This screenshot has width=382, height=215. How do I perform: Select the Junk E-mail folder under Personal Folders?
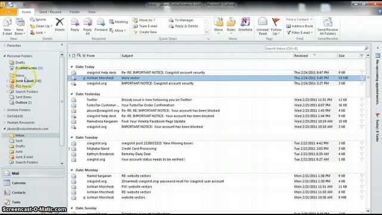pyautogui.click(x=25, y=81)
